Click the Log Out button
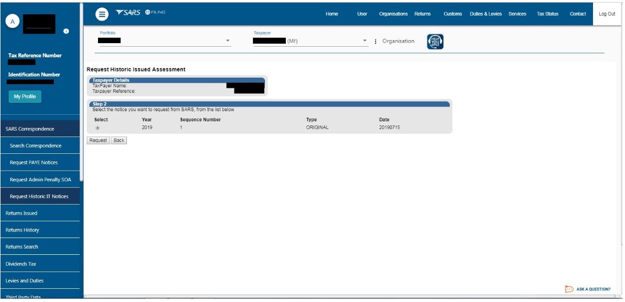Viewport: 625px width, 302px height. click(607, 14)
